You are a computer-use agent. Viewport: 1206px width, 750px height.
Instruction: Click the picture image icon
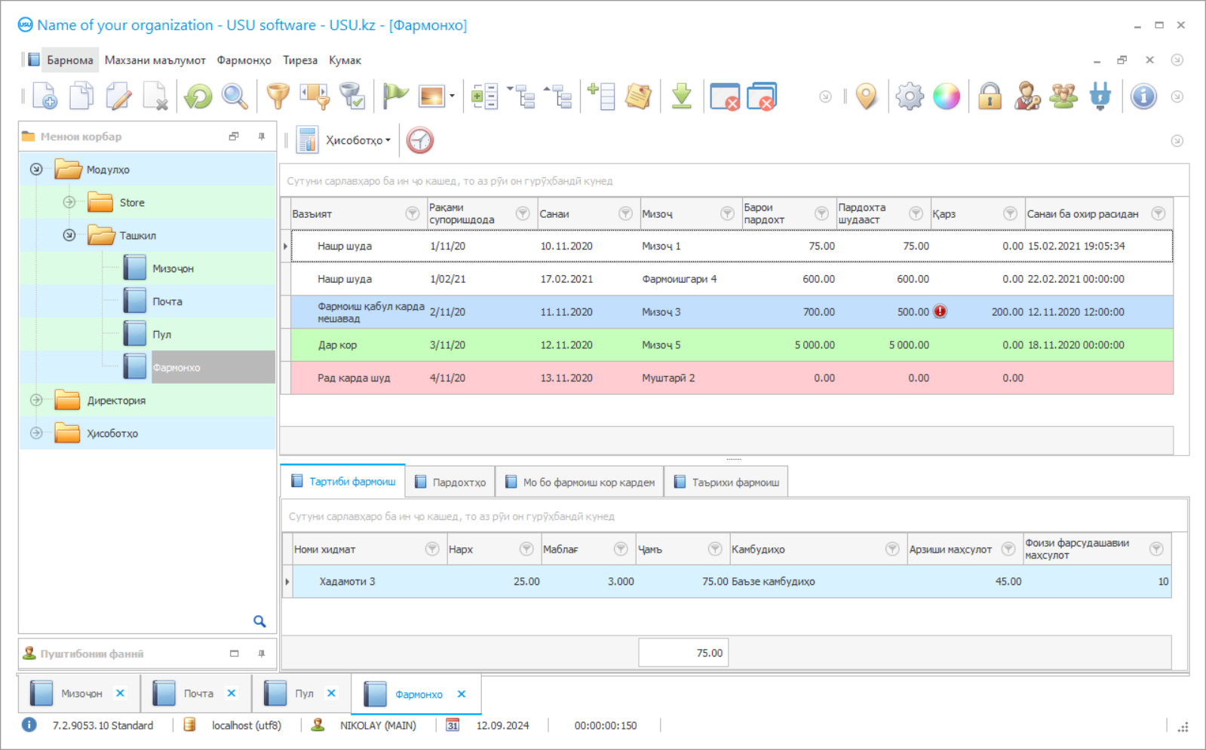click(431, 96)
